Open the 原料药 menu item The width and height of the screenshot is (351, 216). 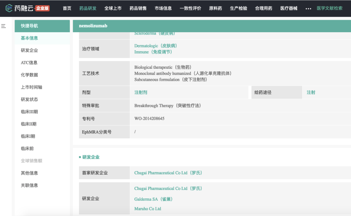point(215,8)
